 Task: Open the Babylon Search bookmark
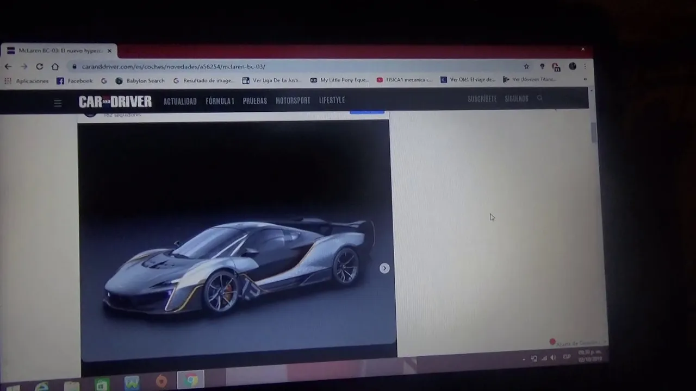click(x=140, y=81)
